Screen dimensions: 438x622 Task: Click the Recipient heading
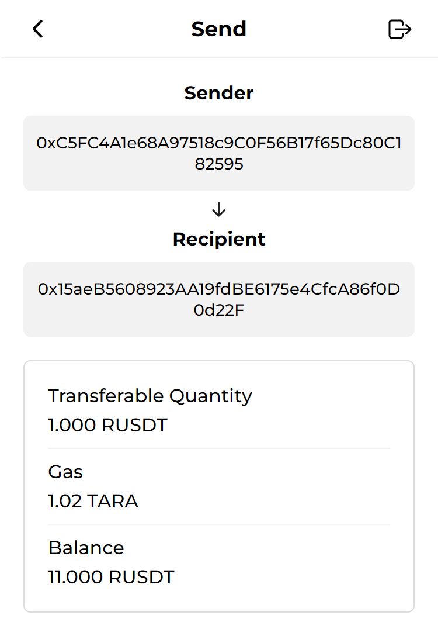coord(219,239)
